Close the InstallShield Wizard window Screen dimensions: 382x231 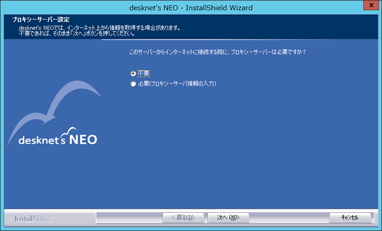[371, 5]
